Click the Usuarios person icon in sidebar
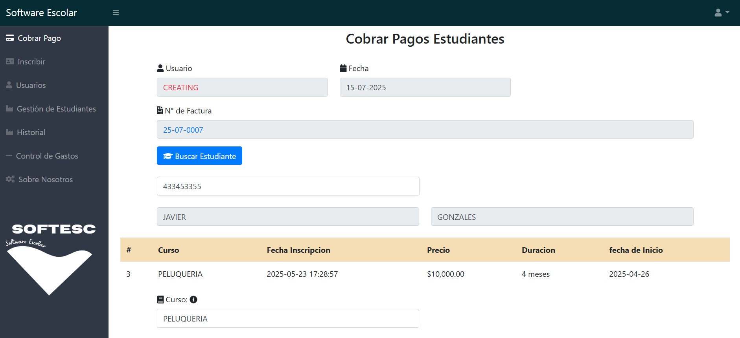The image size is (740, 338). point(9,85)
